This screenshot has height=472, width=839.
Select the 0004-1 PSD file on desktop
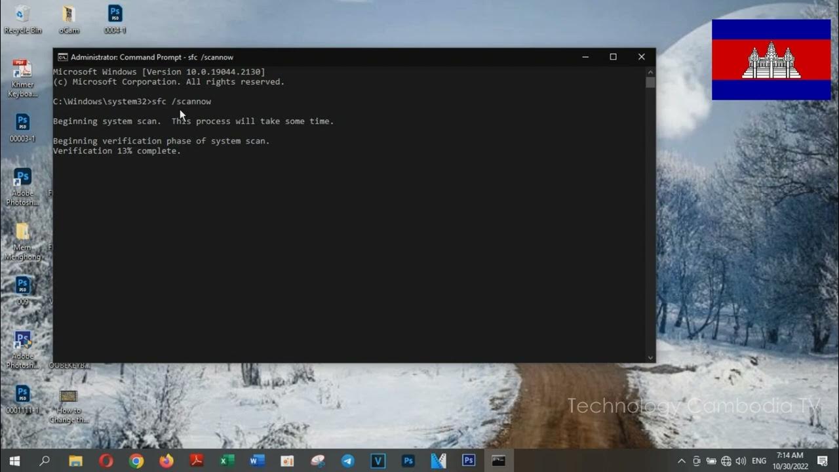(x=115, y=19)
